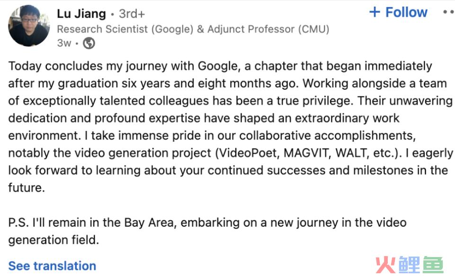Click See translation link
This screenshot has width=455, height=276.
52,266
